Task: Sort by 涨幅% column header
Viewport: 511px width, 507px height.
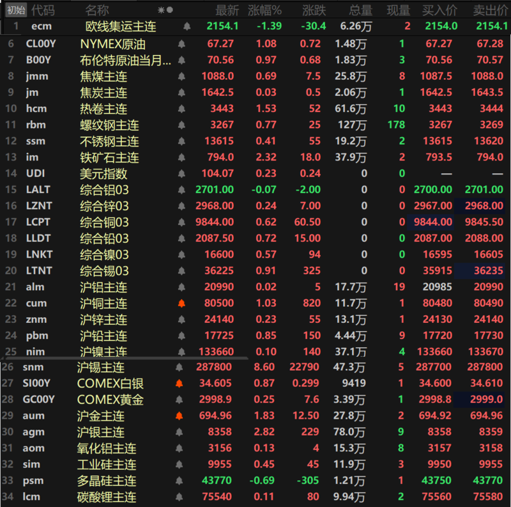Action: [x=264, y=10]
